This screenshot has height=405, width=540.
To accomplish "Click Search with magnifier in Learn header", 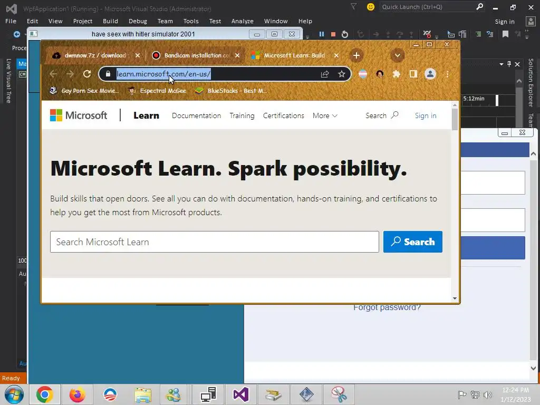I will tap(382, 115).
